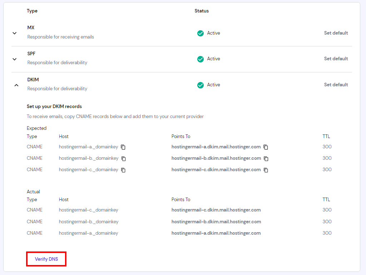Set default for the DKIM record
This screenshot has width=366, height=275.
pyautogui.click(x=336, y=85)
